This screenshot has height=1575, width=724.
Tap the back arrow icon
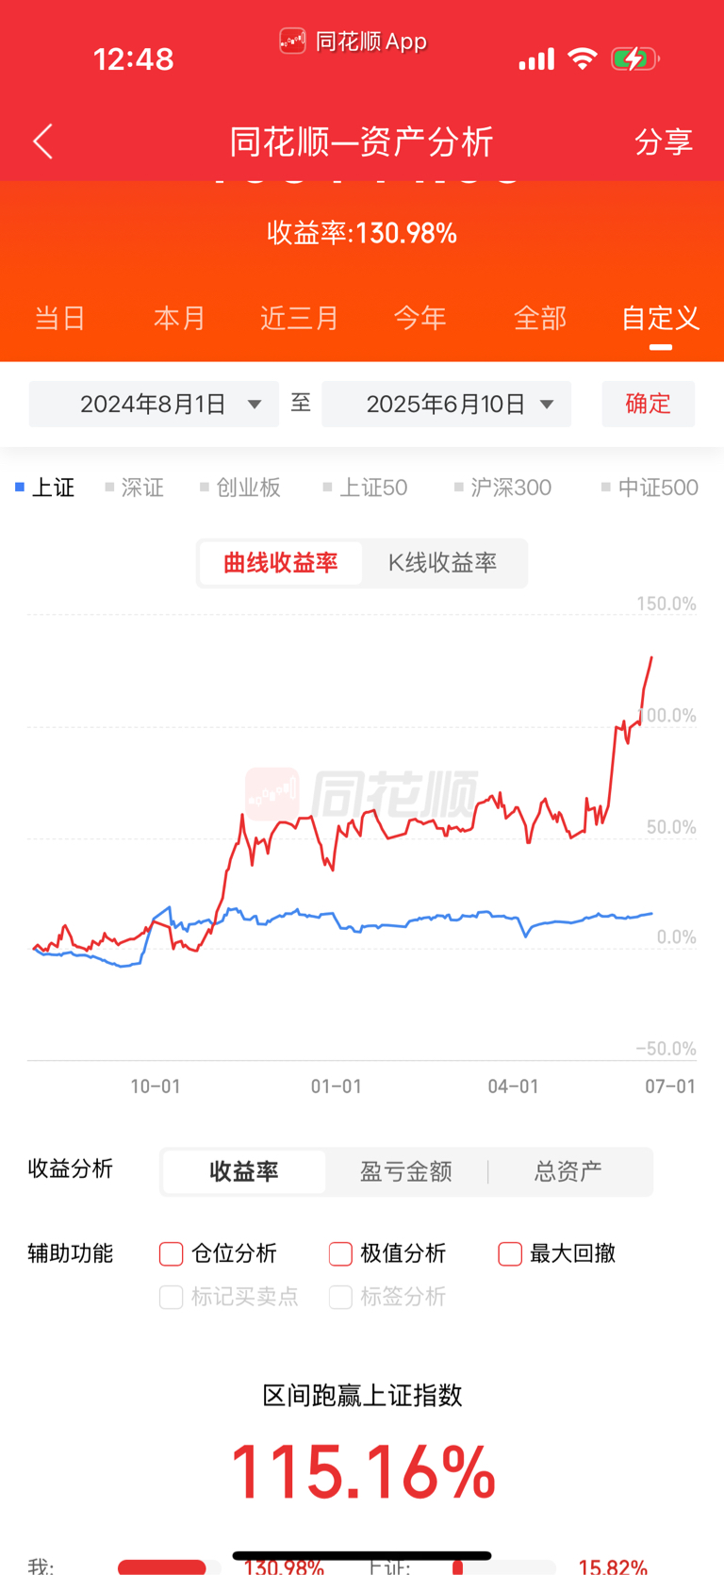(43, 142)
